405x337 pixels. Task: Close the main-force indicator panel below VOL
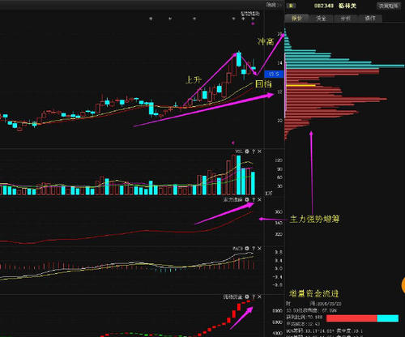[259, 200]
